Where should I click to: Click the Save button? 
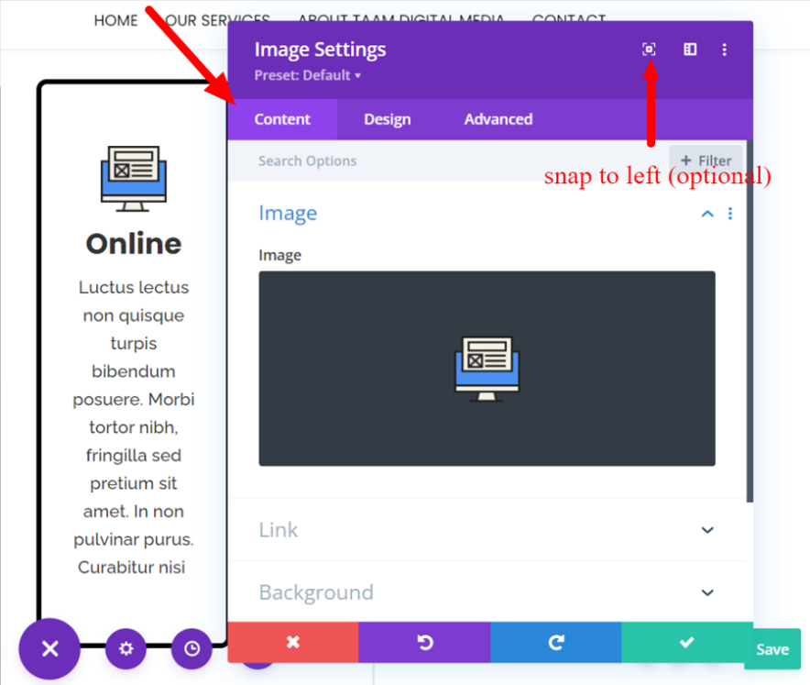[772, 648]
